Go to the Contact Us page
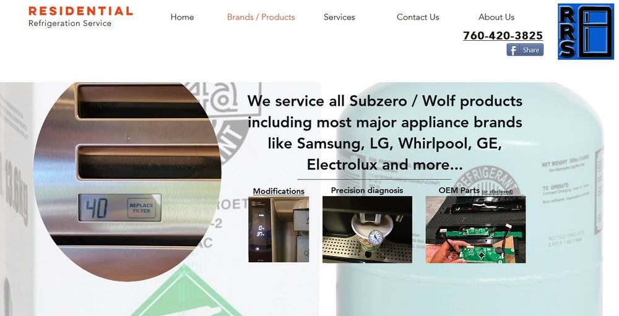The height and width of the screenshot is (316, 619). coord(418,17)
